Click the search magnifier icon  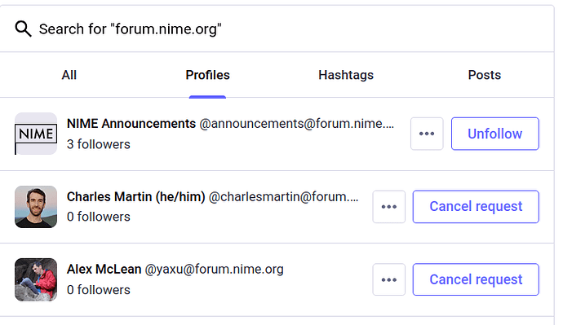[x=23, y=29]
